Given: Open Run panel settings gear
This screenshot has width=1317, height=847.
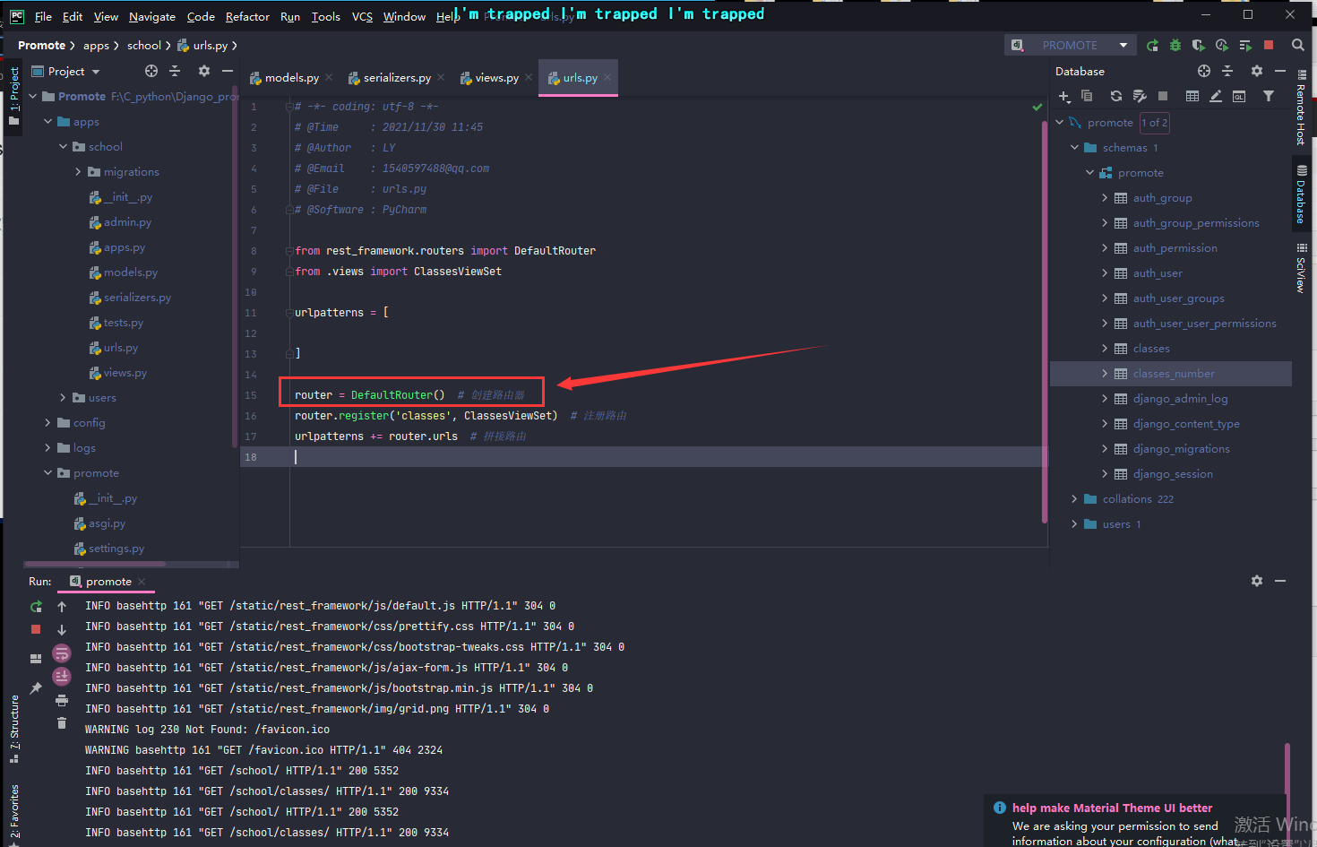Looking at the screenshot, I should tap(1257, 581).
